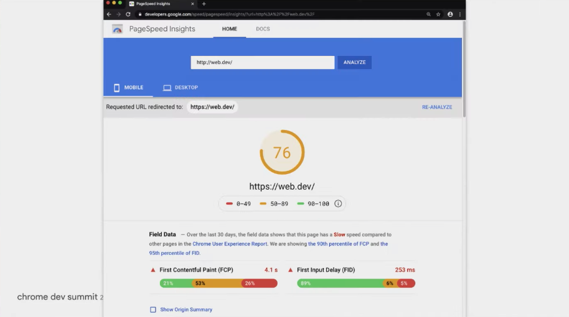Screen dimensions: 569x317
Task: Open the Chrome three-dot menu
Action: point(460,14)
